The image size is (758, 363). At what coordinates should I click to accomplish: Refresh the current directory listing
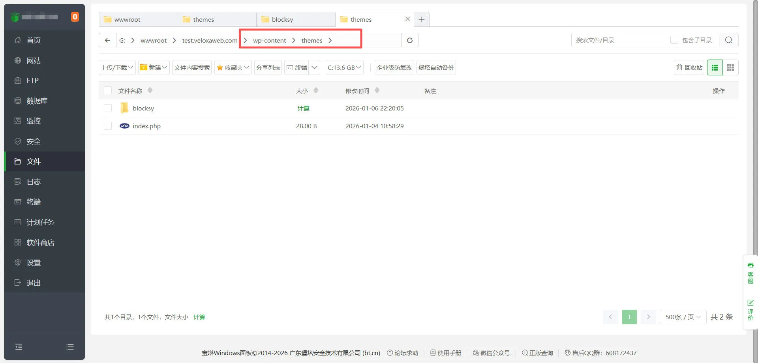click(x=409, y=40)
